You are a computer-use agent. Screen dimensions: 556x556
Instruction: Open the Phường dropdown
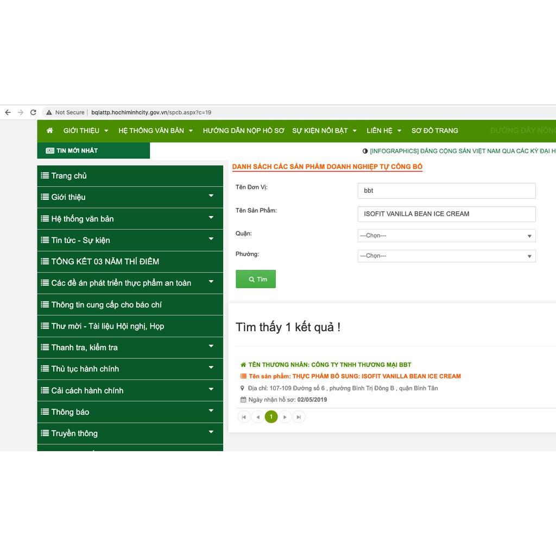[x=446, y=256]
